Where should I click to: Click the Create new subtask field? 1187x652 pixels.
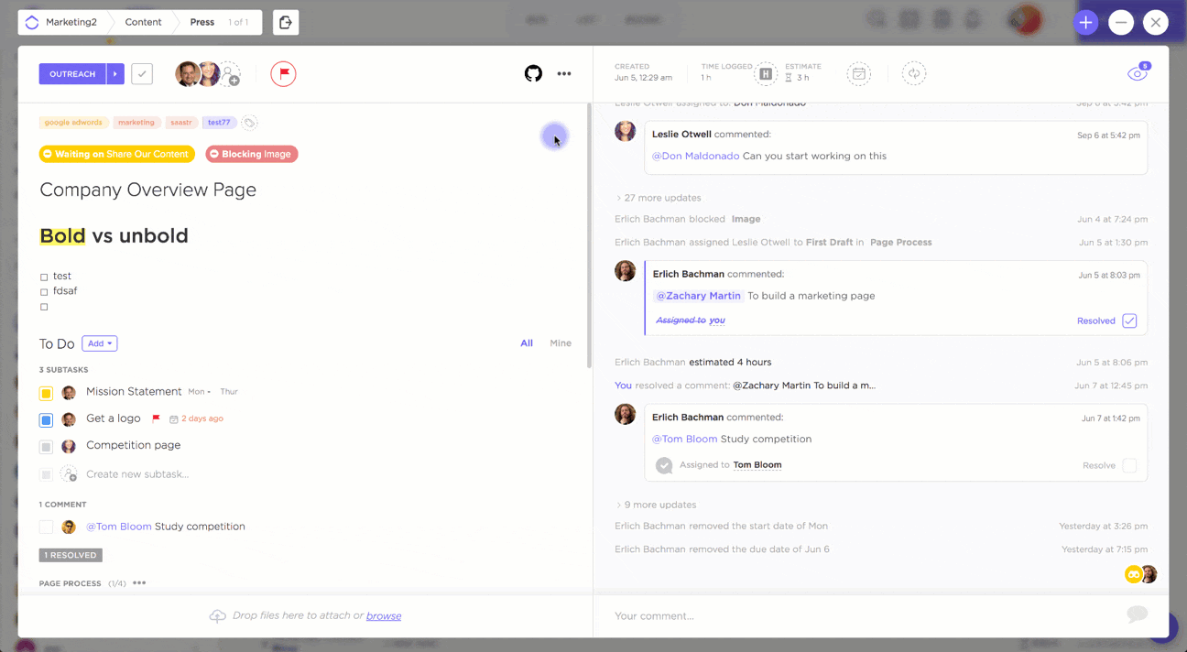click(137, 474)
